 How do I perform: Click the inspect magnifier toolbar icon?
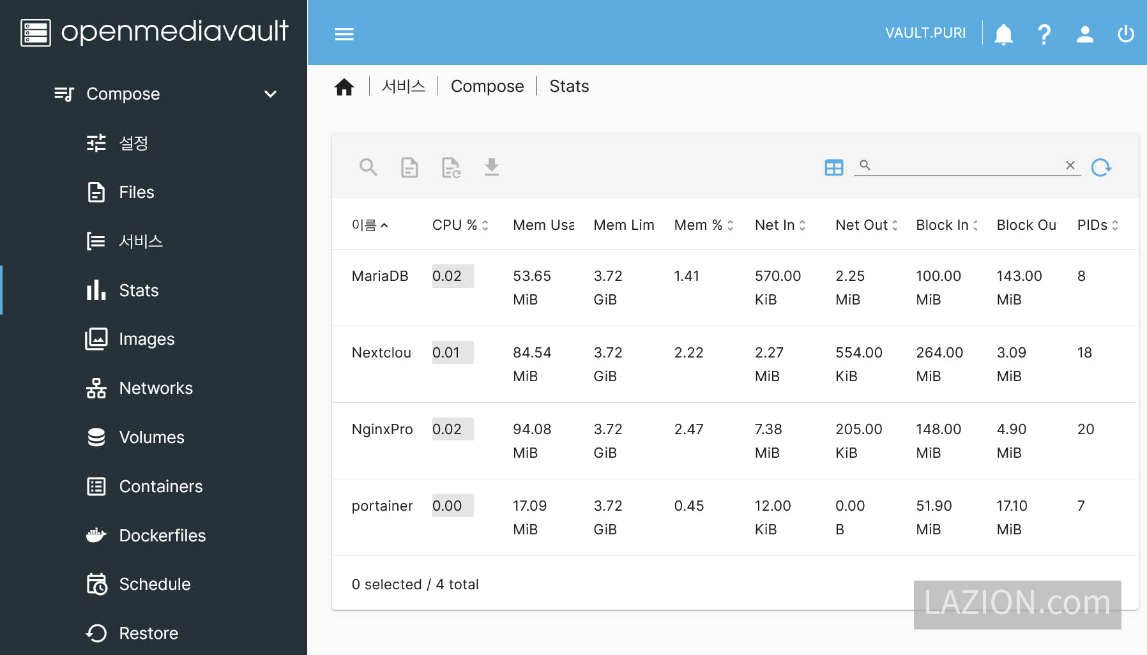click(368, 167)
